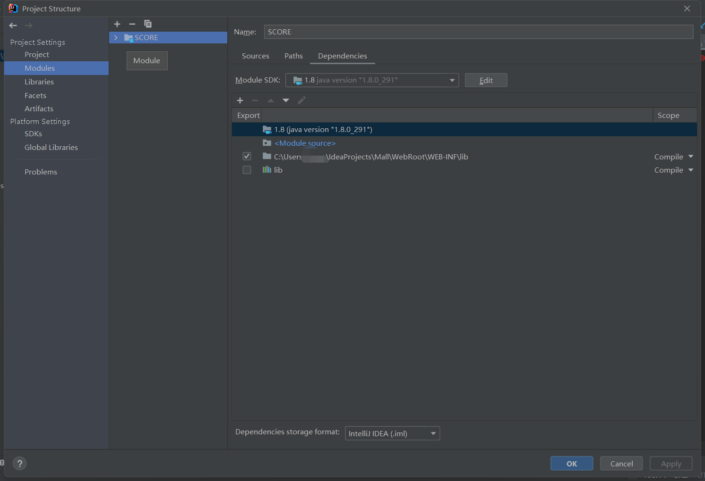Open SDKs under Platform Settings
Viewport: 705px width, 481px height.
click(x=33, y=134)
